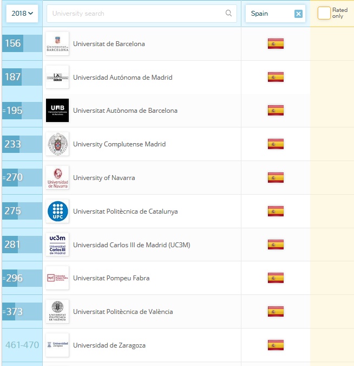Click the blue UPC logo
The height and width of the screenshot is (366, 354).
[57, 211]
